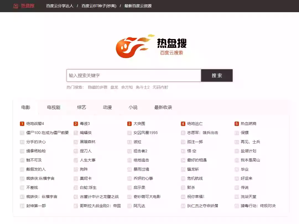Click the hot search term 盘龙
This screenshot has width=299, height=224.
[115, 87]
